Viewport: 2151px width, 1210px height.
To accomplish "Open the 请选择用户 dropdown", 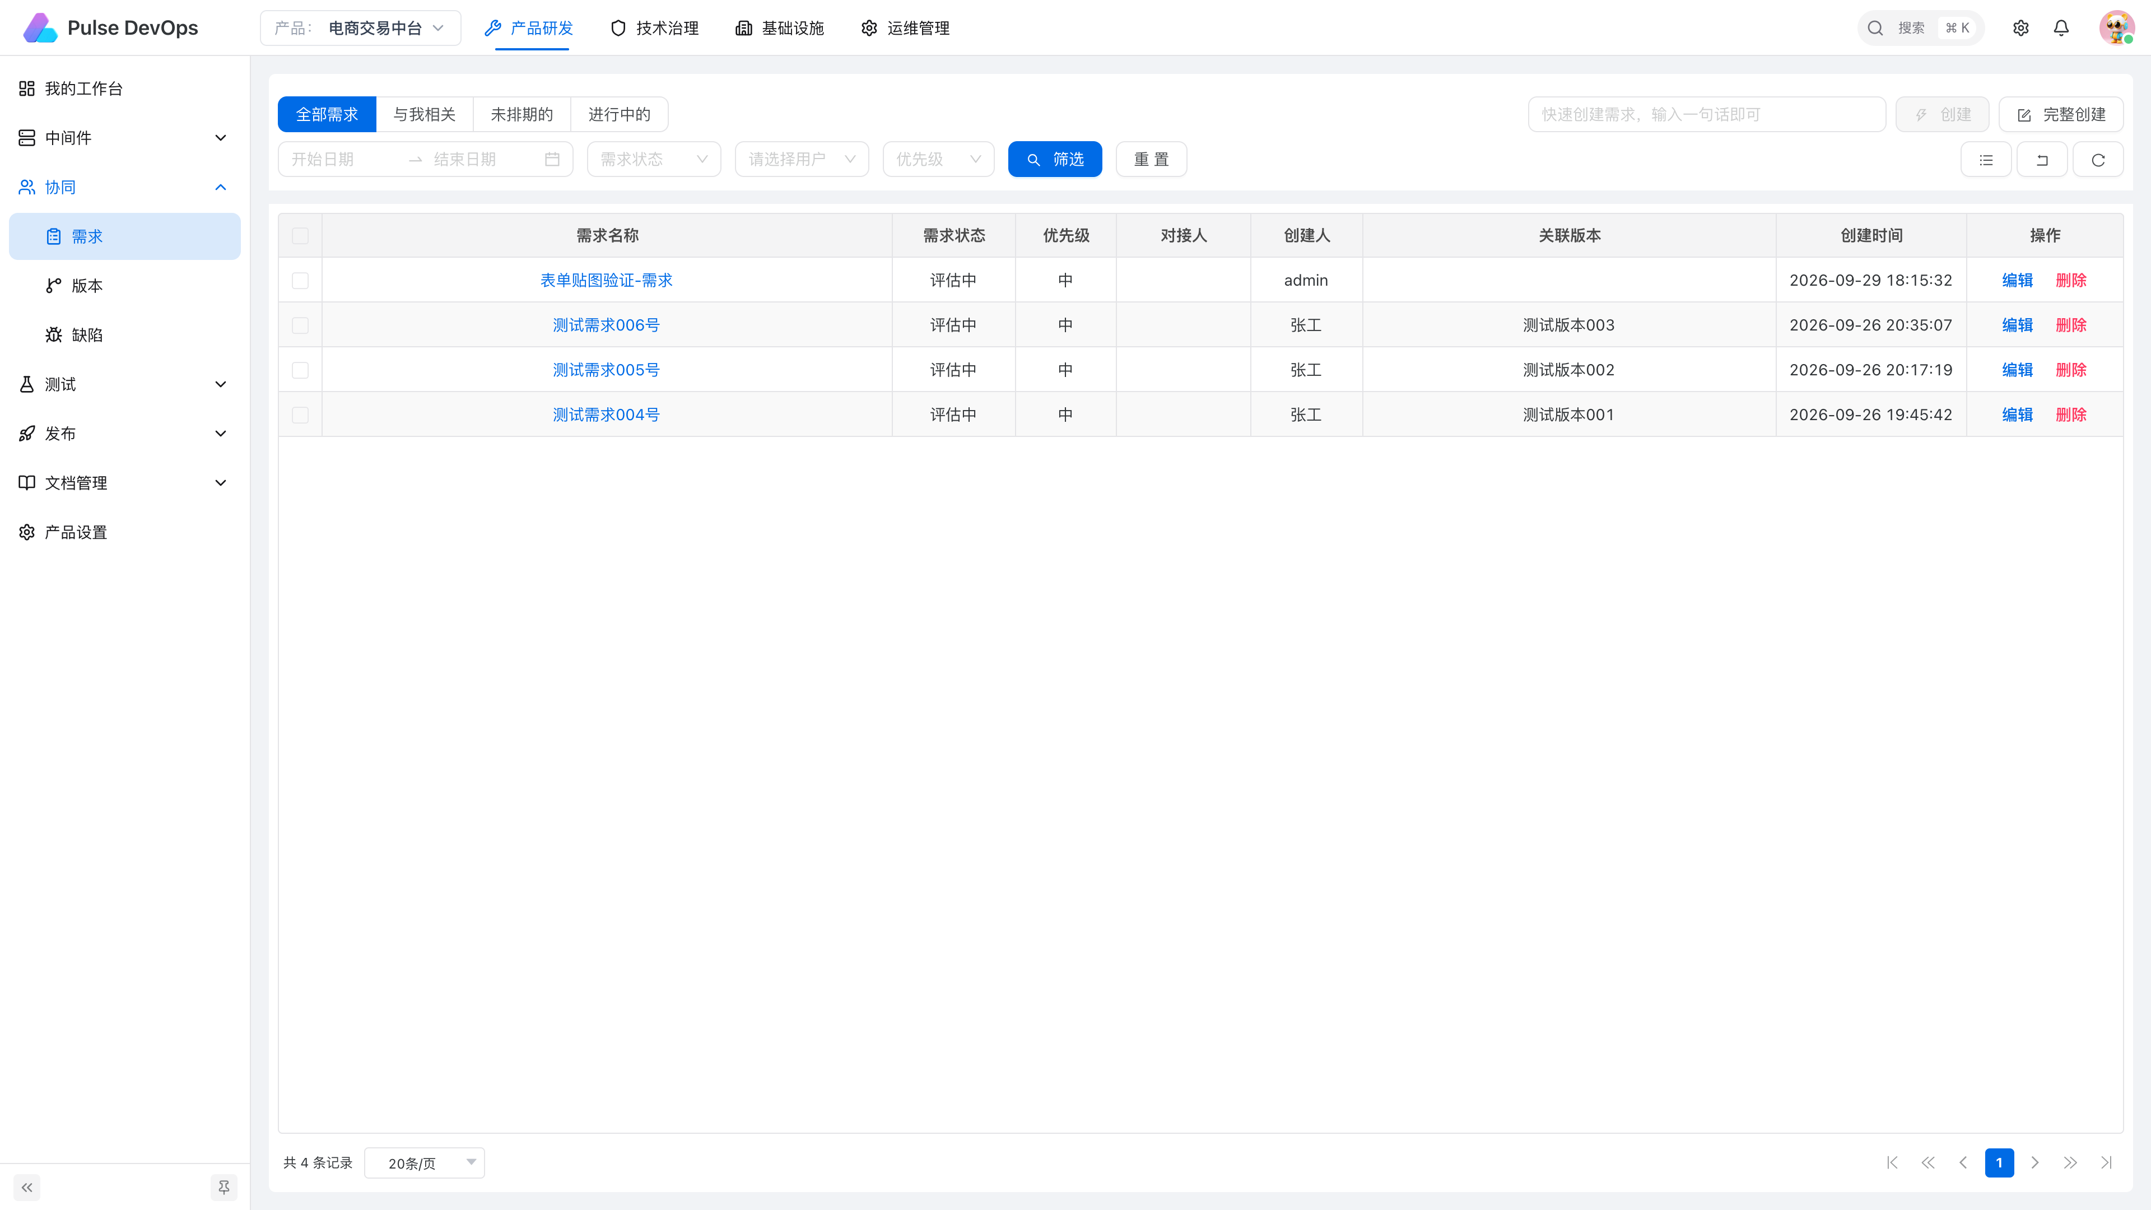I will 802,160.
